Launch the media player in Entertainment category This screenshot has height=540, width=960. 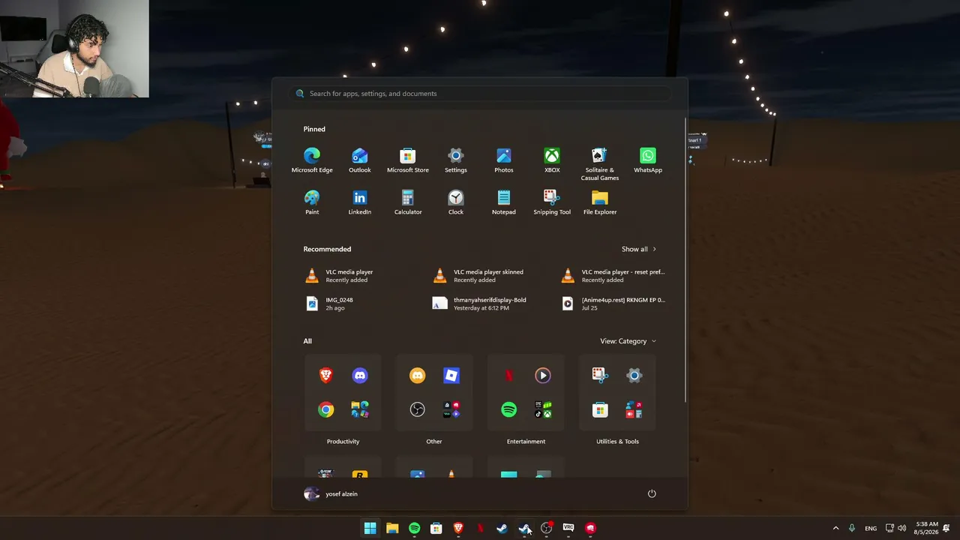point(543,376)
